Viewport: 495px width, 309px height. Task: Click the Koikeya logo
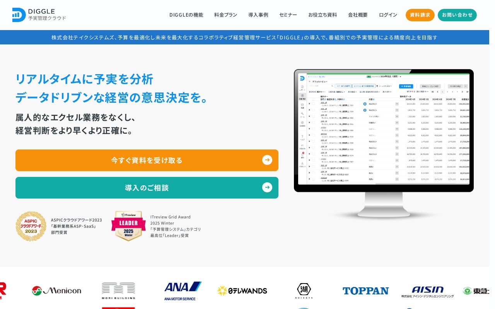[x=304, y=291]
